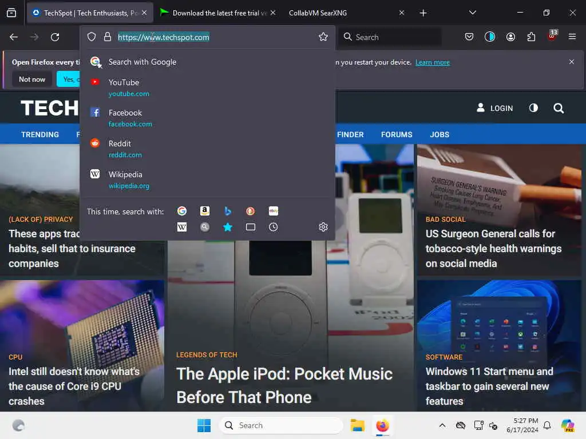
Task: View site security padlock info
Action: 108,37
